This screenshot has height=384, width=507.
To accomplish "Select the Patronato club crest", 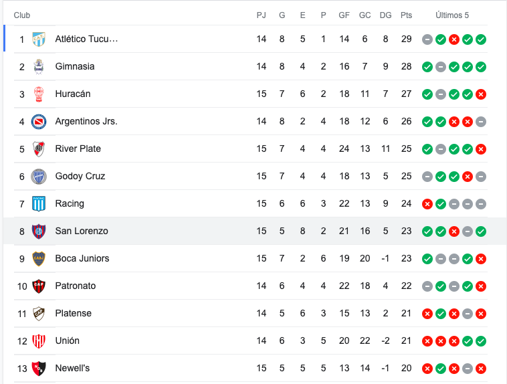I will tap(39, 286).
